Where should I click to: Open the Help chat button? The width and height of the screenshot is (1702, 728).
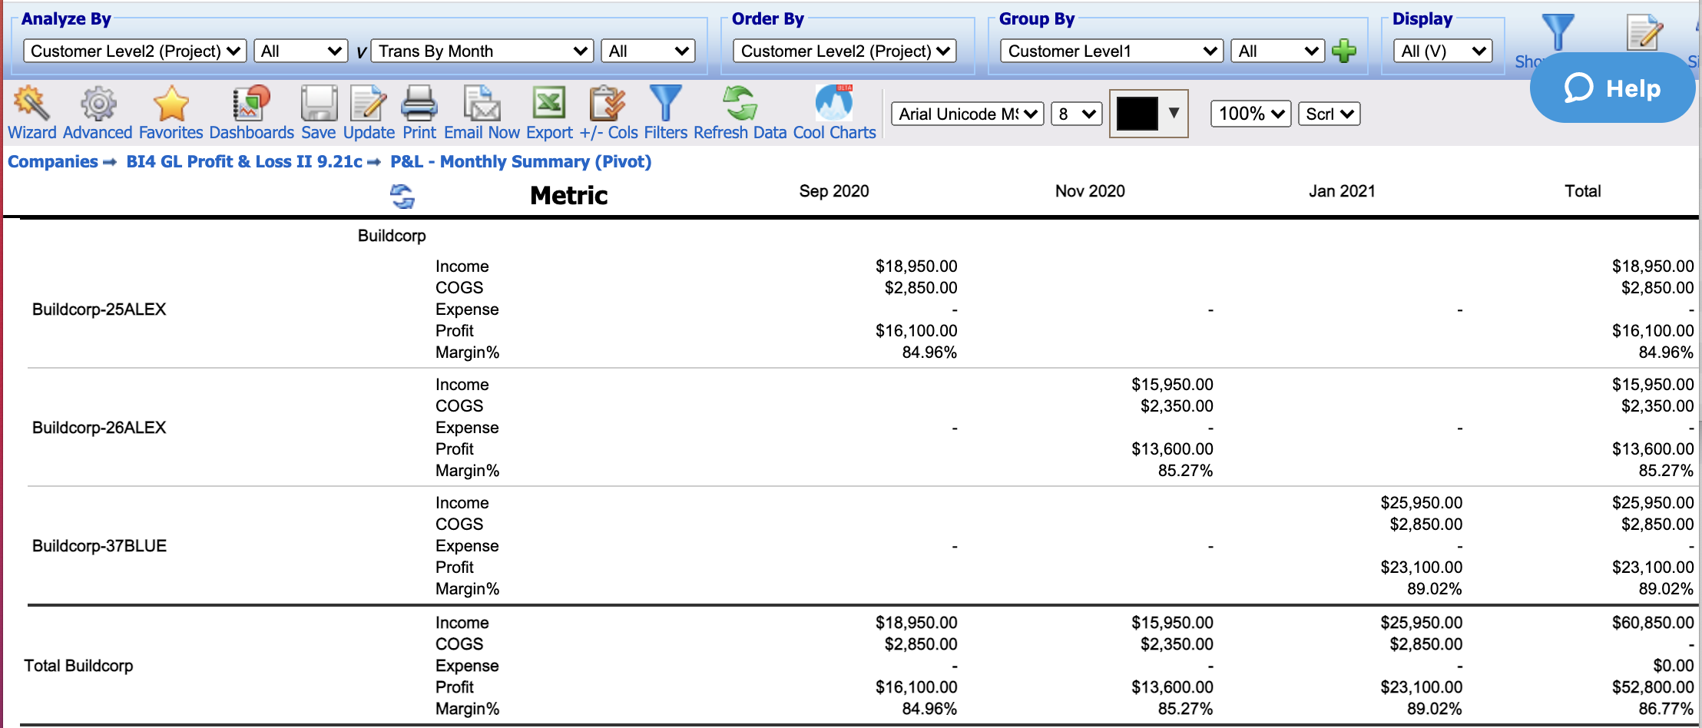[x=1612, y=88]
